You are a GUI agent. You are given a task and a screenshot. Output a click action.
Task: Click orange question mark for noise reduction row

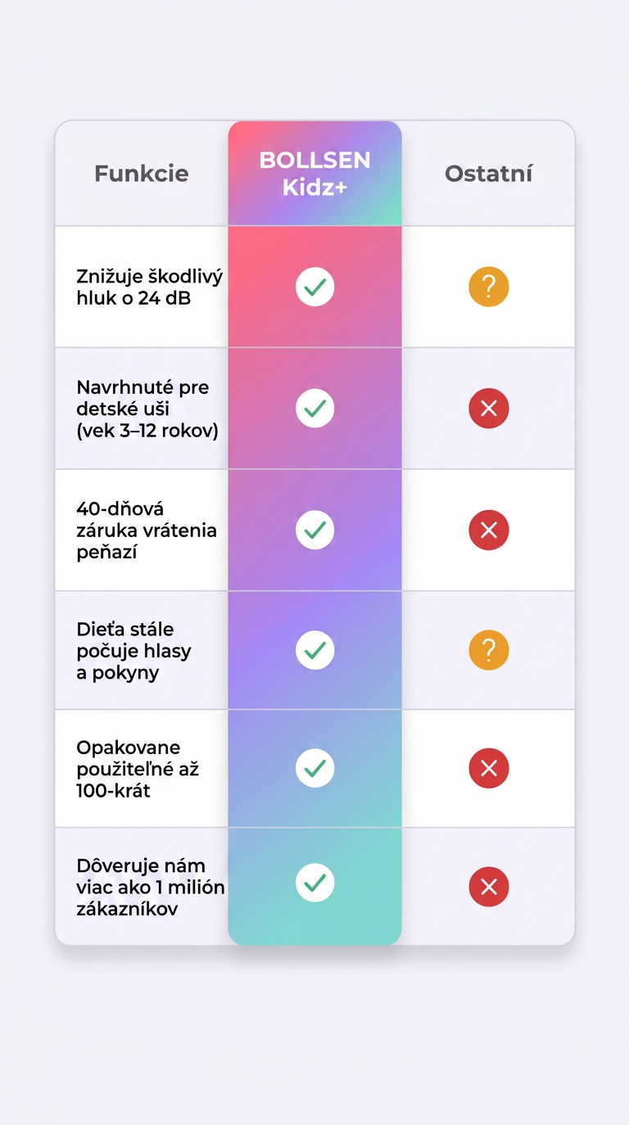pyautogui.click(x=489, y=287)
